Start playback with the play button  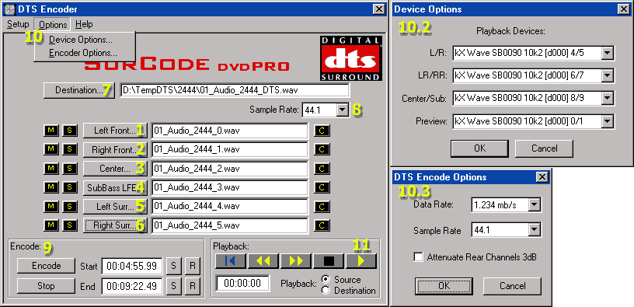coord(361,261)
